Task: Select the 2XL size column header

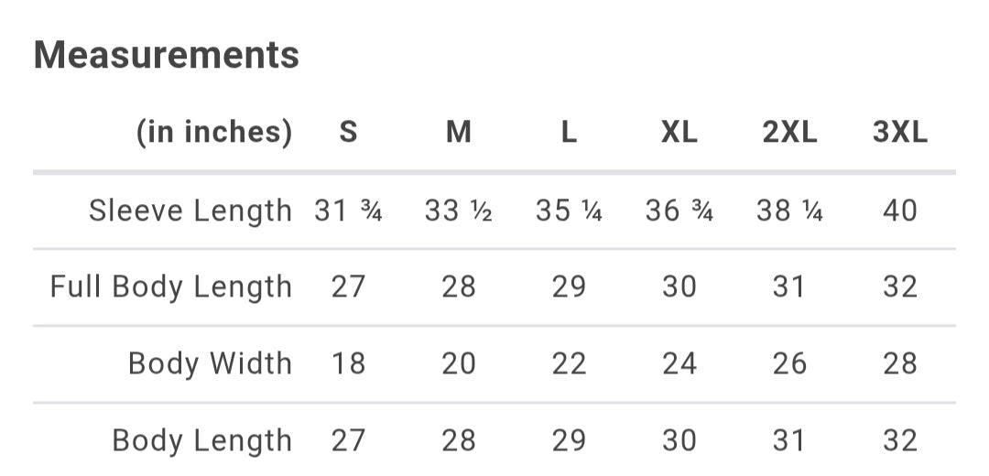Action: (x=789, y=133)
